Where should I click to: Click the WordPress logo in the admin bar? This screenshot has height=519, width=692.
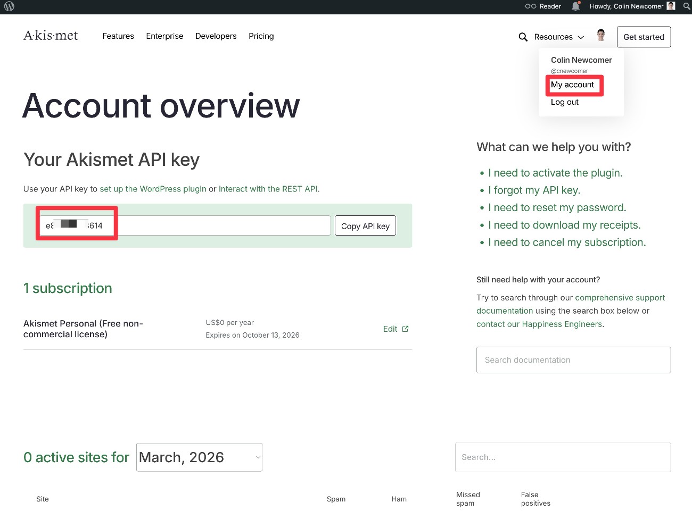[9, 6]
